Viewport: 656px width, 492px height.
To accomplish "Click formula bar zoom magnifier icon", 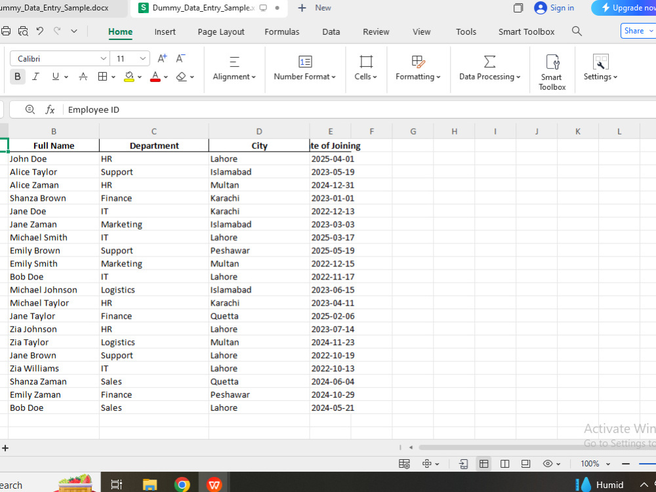I will (30, 110).
